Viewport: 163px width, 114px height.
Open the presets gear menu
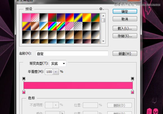101,9
